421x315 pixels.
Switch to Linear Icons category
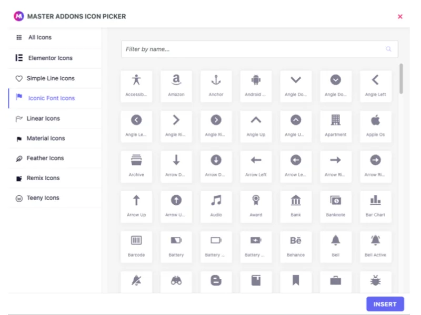55,119
